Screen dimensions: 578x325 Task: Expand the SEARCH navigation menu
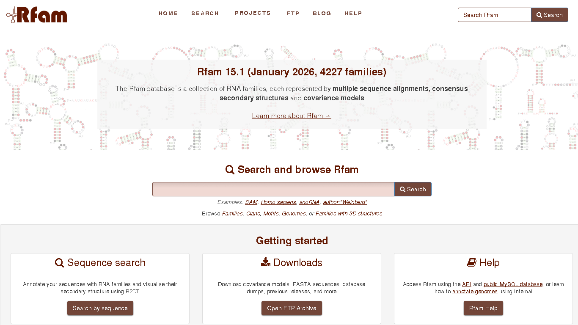coord(205,14)
